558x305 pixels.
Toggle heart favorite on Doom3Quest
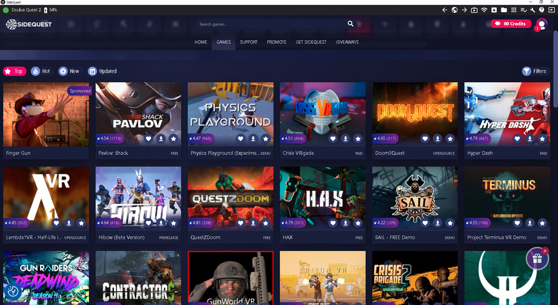click(x=425, y=139)
